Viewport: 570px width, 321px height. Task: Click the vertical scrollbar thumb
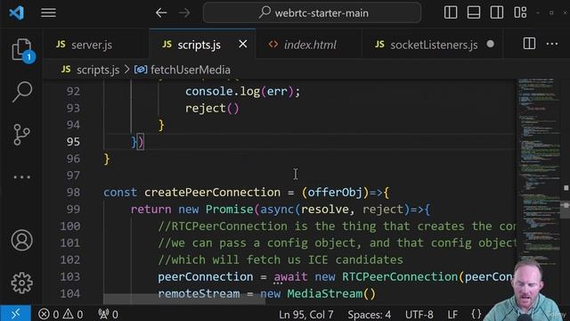tap(565, 209)
